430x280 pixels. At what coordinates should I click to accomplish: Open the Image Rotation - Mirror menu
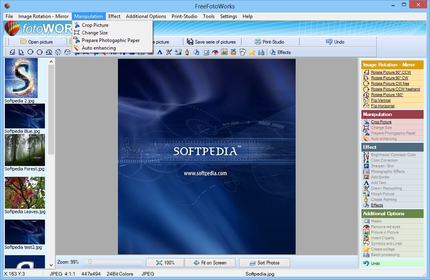pos(43,16)
